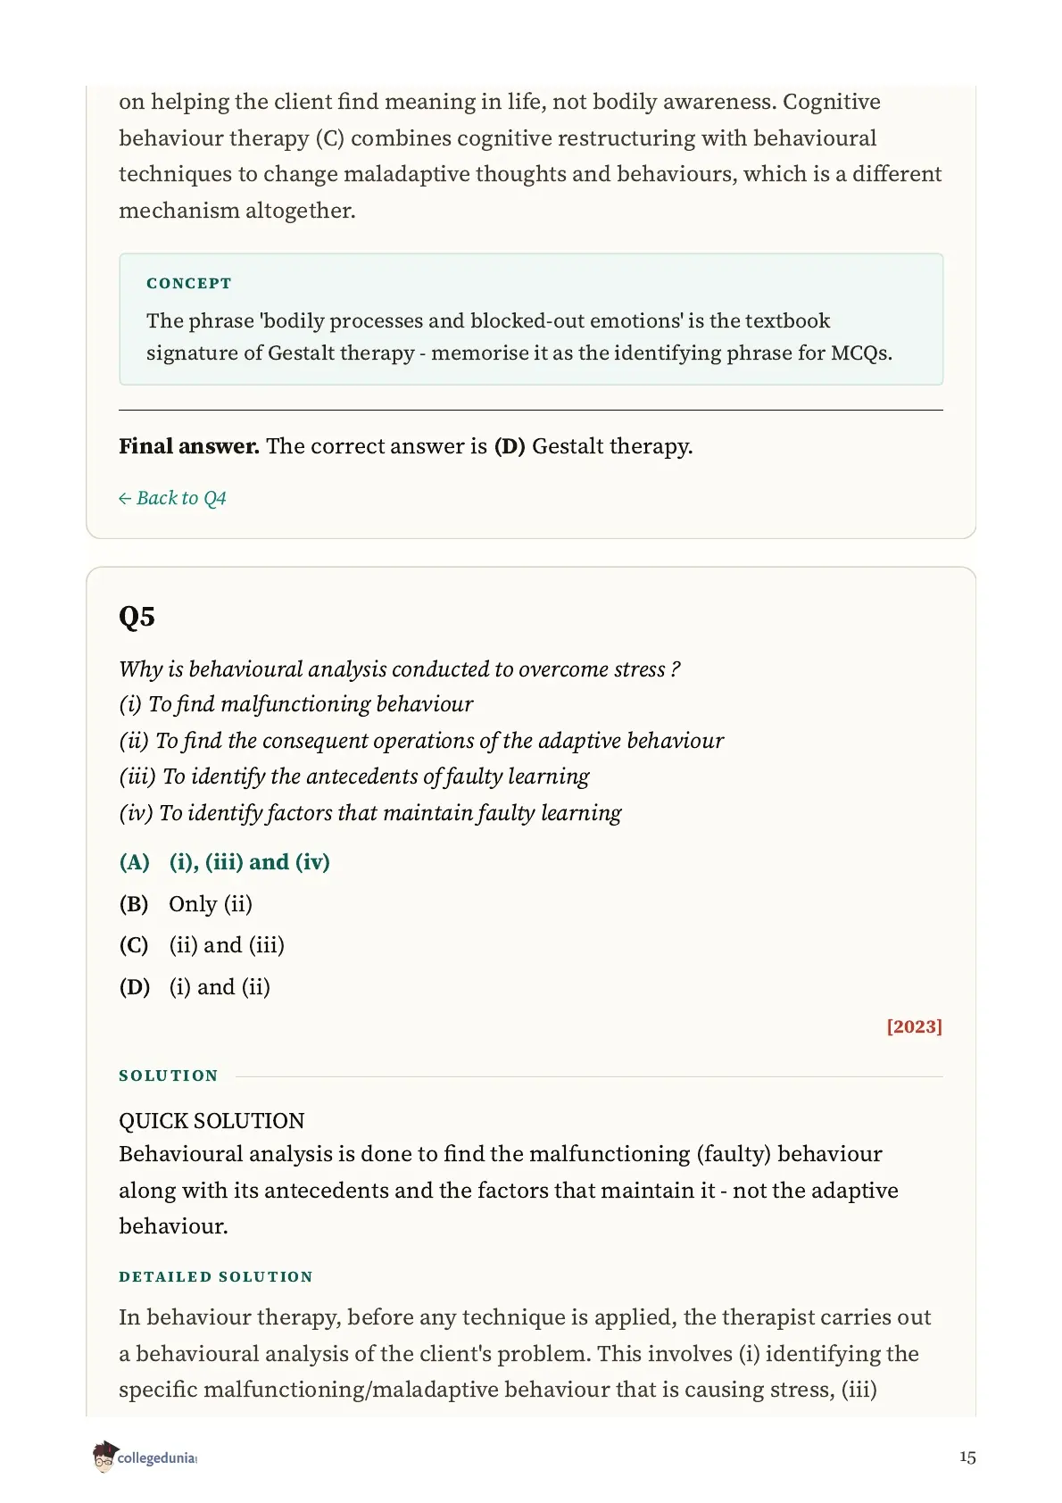The width and height of the screenshot is (1062, 1503).
Task: Click the page number 15
Action: pos(967,1457)
